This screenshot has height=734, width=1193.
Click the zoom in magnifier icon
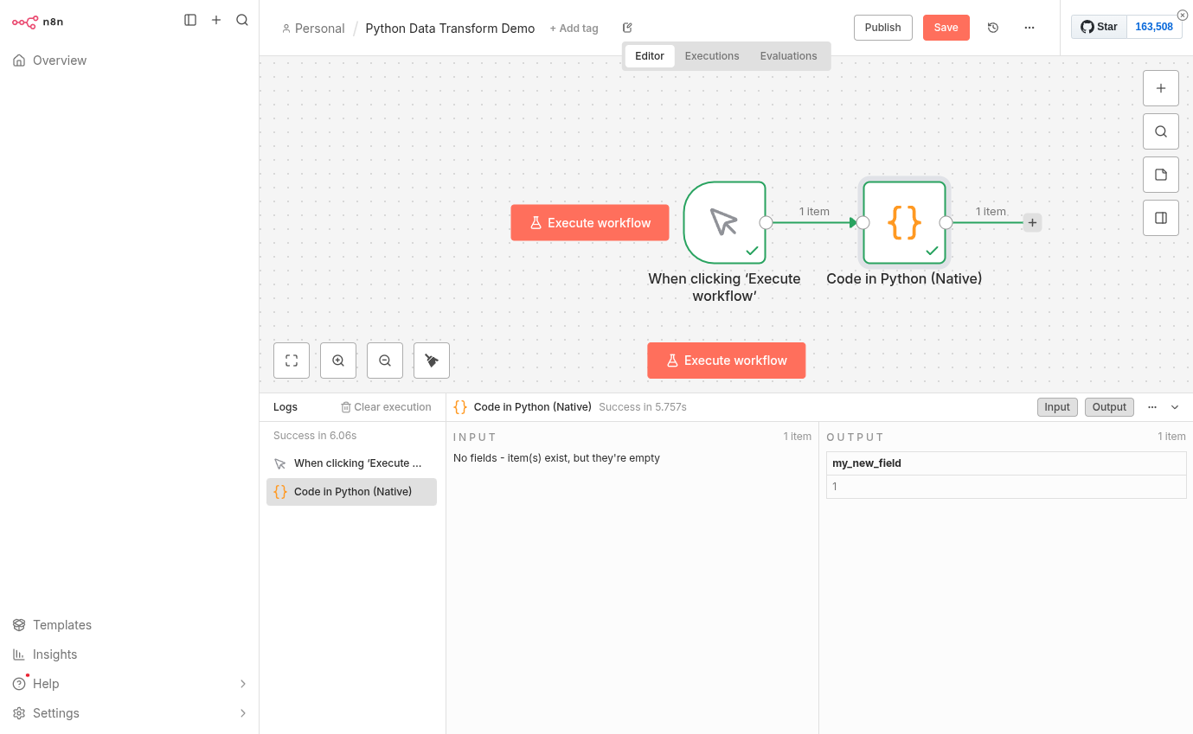(x=338, y=360)
